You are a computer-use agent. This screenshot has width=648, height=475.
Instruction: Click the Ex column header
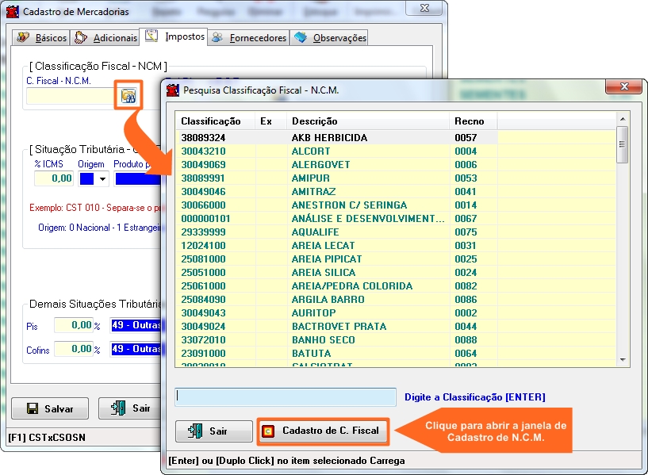tap(270, 121)
